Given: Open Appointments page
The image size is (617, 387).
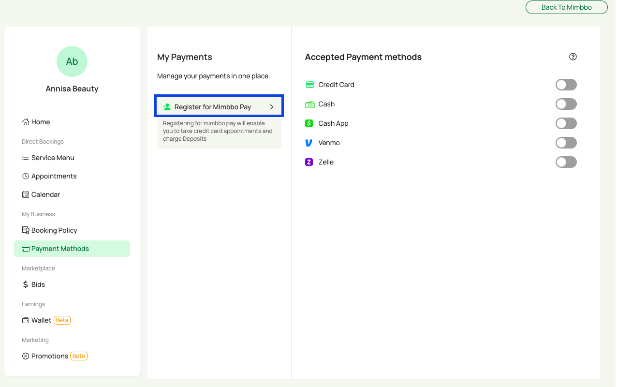Looking at the screenshot, I should pyautogui.click(x=72, y=176).
